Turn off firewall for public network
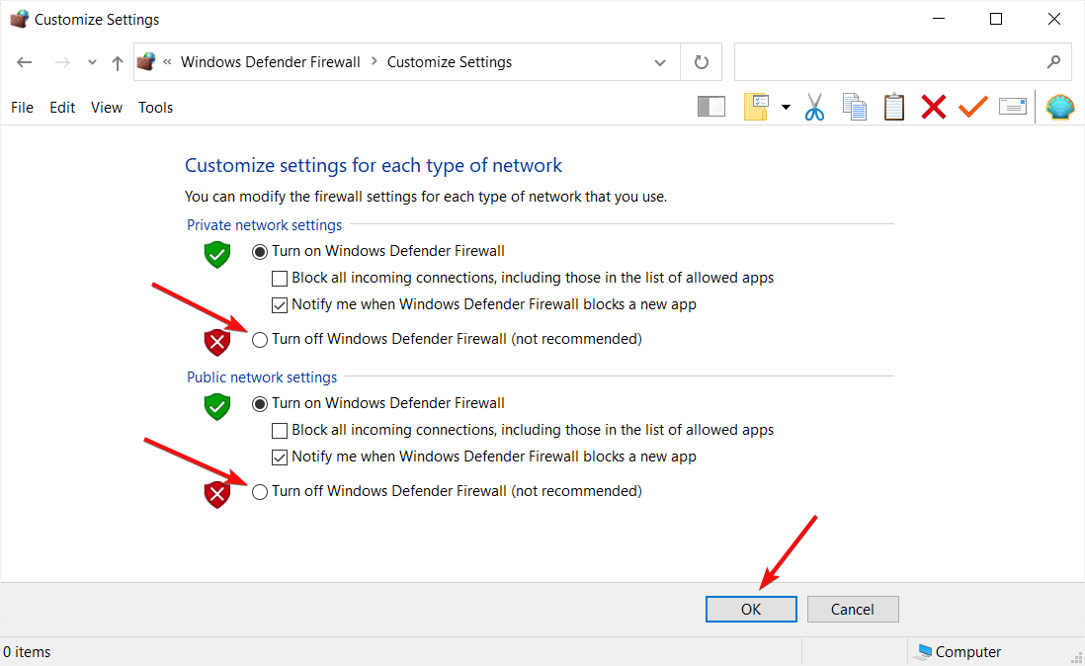This screenshot has height=666, width=1085. click(x=260, y=492)
